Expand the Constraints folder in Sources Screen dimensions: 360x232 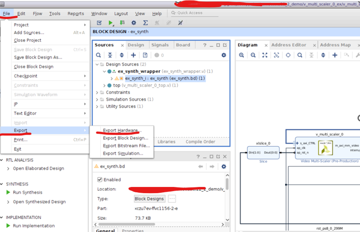click(97, 93)
